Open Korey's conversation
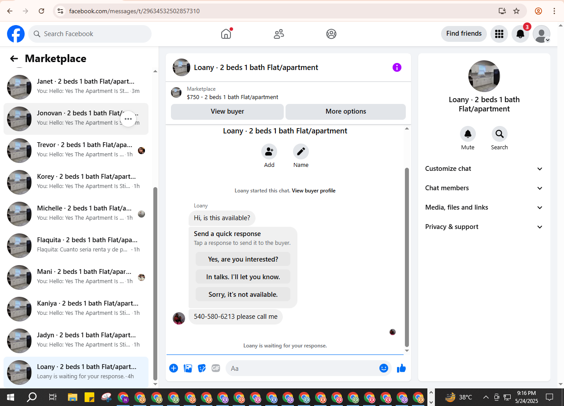 point(76,182)
